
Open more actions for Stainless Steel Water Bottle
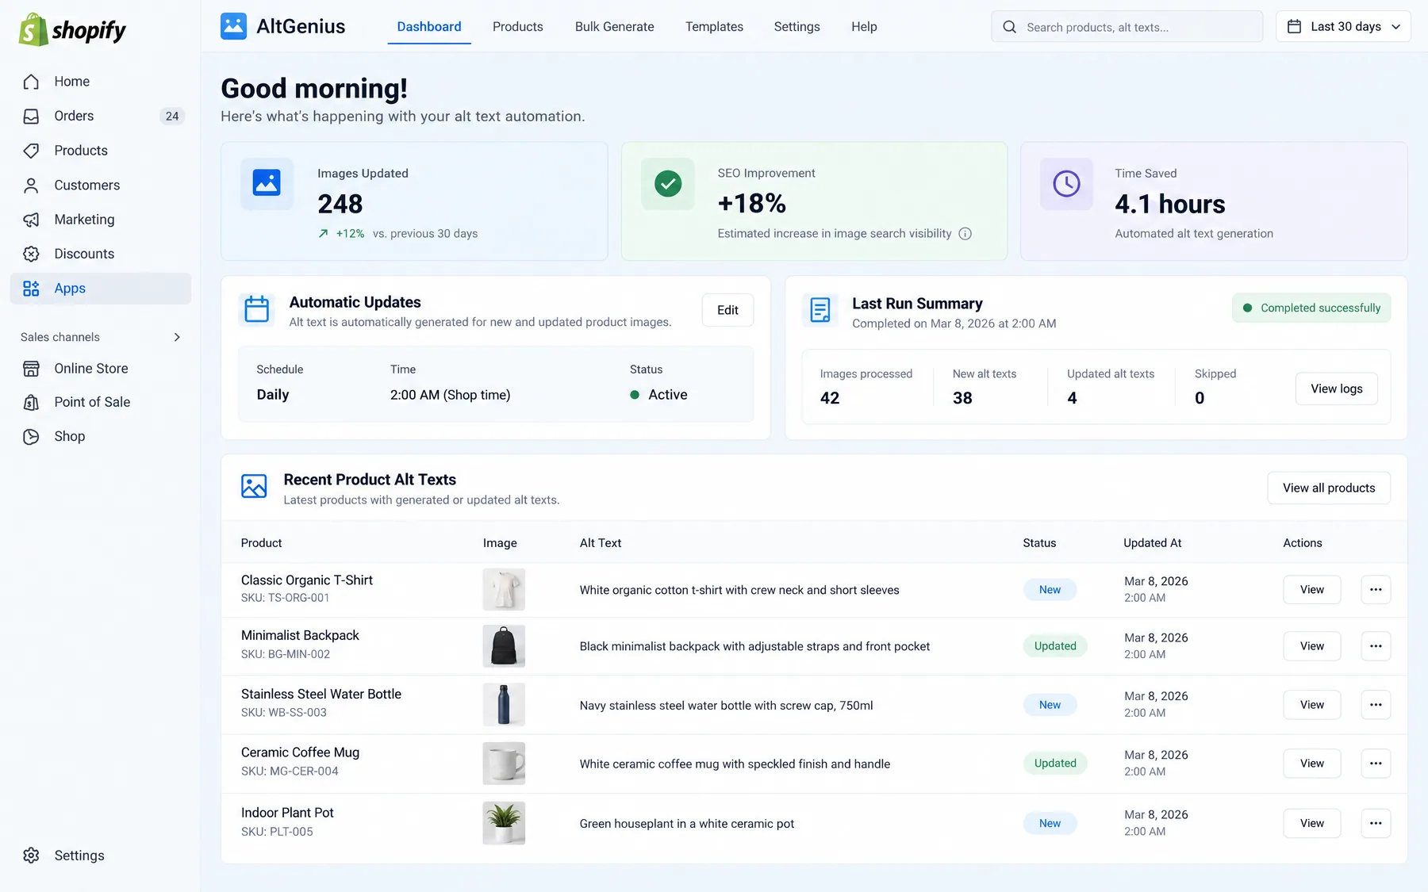(1376, 705)
